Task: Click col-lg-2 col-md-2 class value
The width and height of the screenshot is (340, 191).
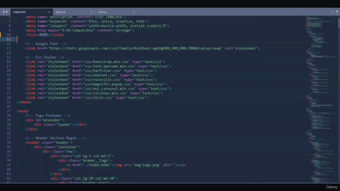Action: click(x=93, y=156)
